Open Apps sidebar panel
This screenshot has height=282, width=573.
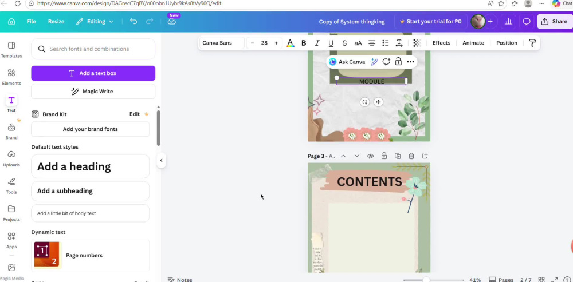click(x=11, y=240)
